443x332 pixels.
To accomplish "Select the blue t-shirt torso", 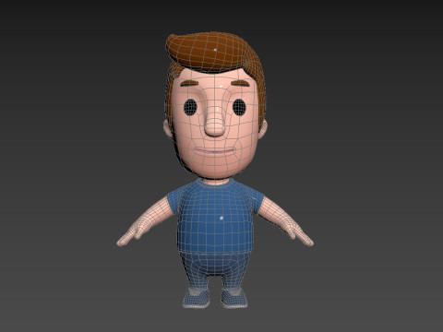I will 215,217.
